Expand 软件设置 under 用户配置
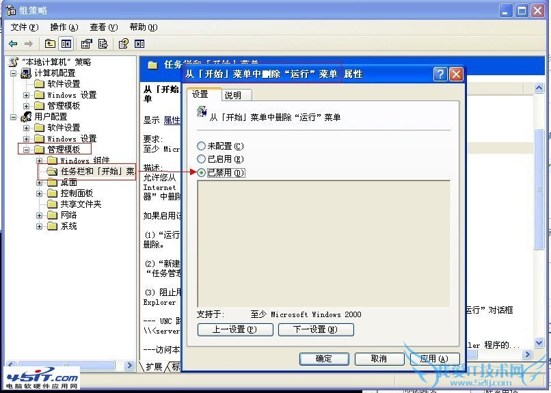This screenshot has width=551, height=393. (27, 128)
